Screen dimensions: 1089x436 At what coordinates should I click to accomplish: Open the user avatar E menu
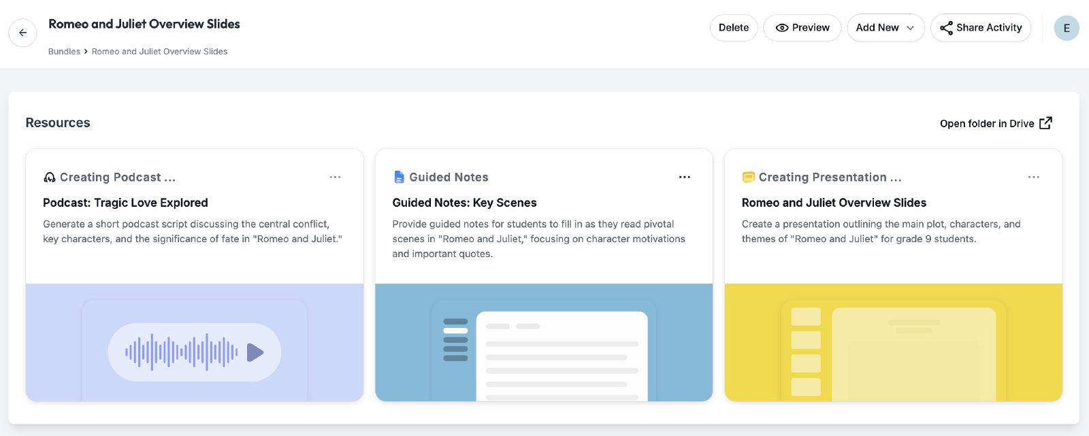coord(1067,28)
